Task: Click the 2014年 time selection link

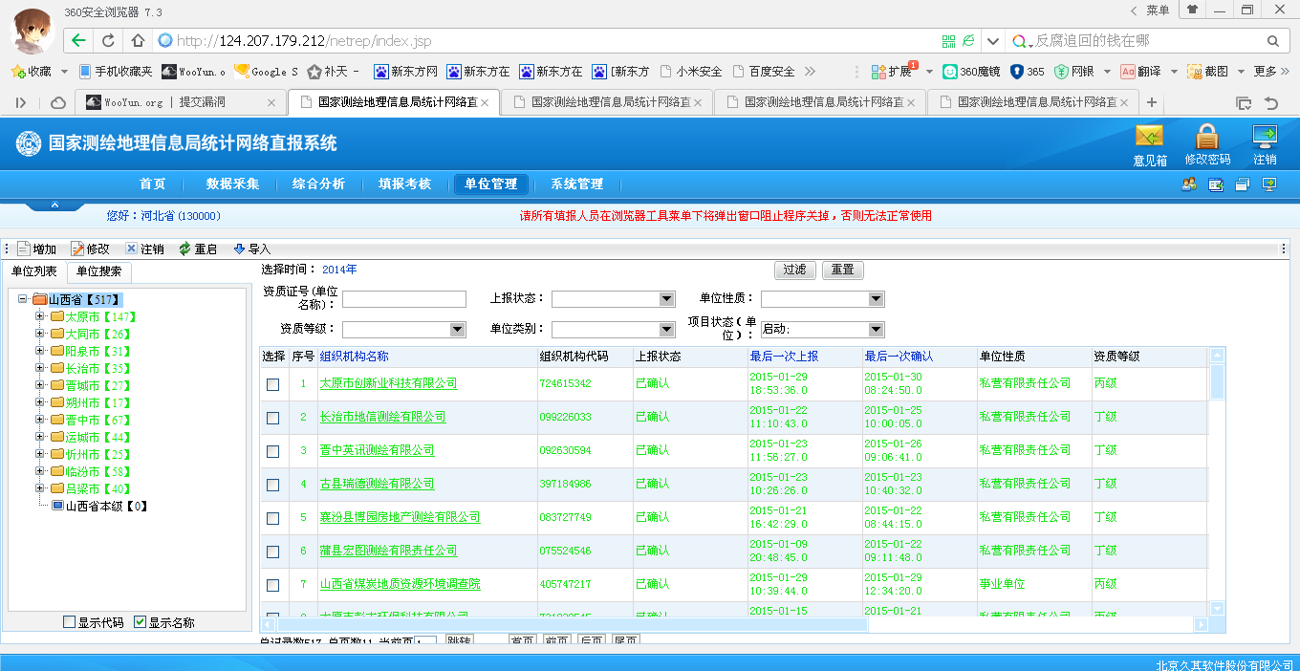Action: coord(339,270)
